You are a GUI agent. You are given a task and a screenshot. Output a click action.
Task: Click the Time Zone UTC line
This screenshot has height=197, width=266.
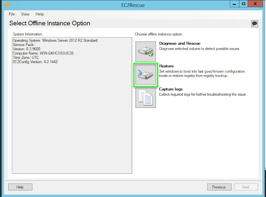26,58
